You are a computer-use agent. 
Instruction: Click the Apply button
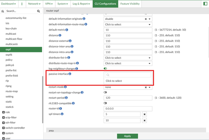pos(127,136)
